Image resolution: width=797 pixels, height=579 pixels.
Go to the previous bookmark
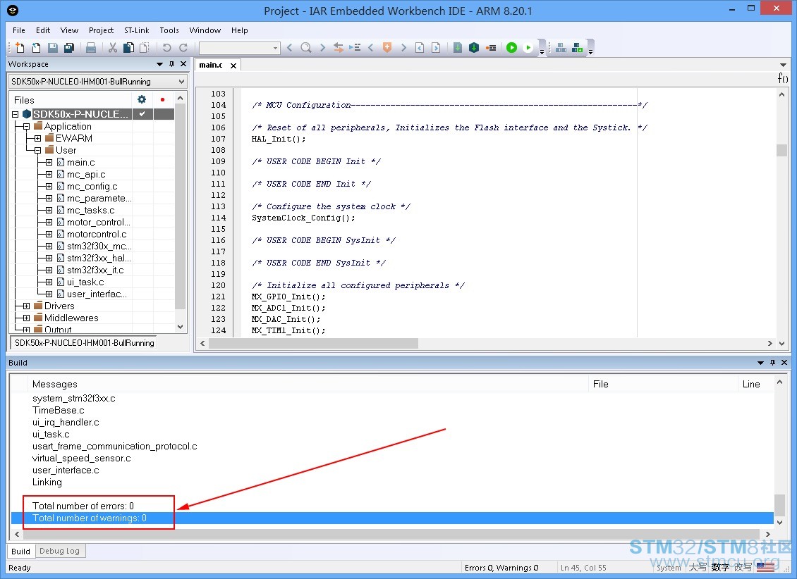tap(370, 48)
